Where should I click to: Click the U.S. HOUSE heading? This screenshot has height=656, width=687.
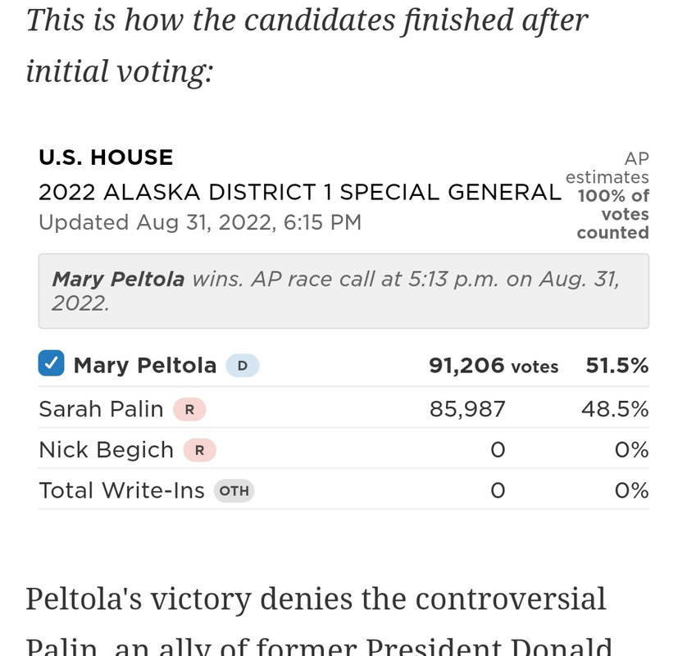coord(106,157)
